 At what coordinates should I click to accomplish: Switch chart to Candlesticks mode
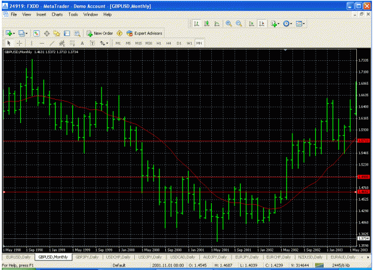tap(206, 23)
